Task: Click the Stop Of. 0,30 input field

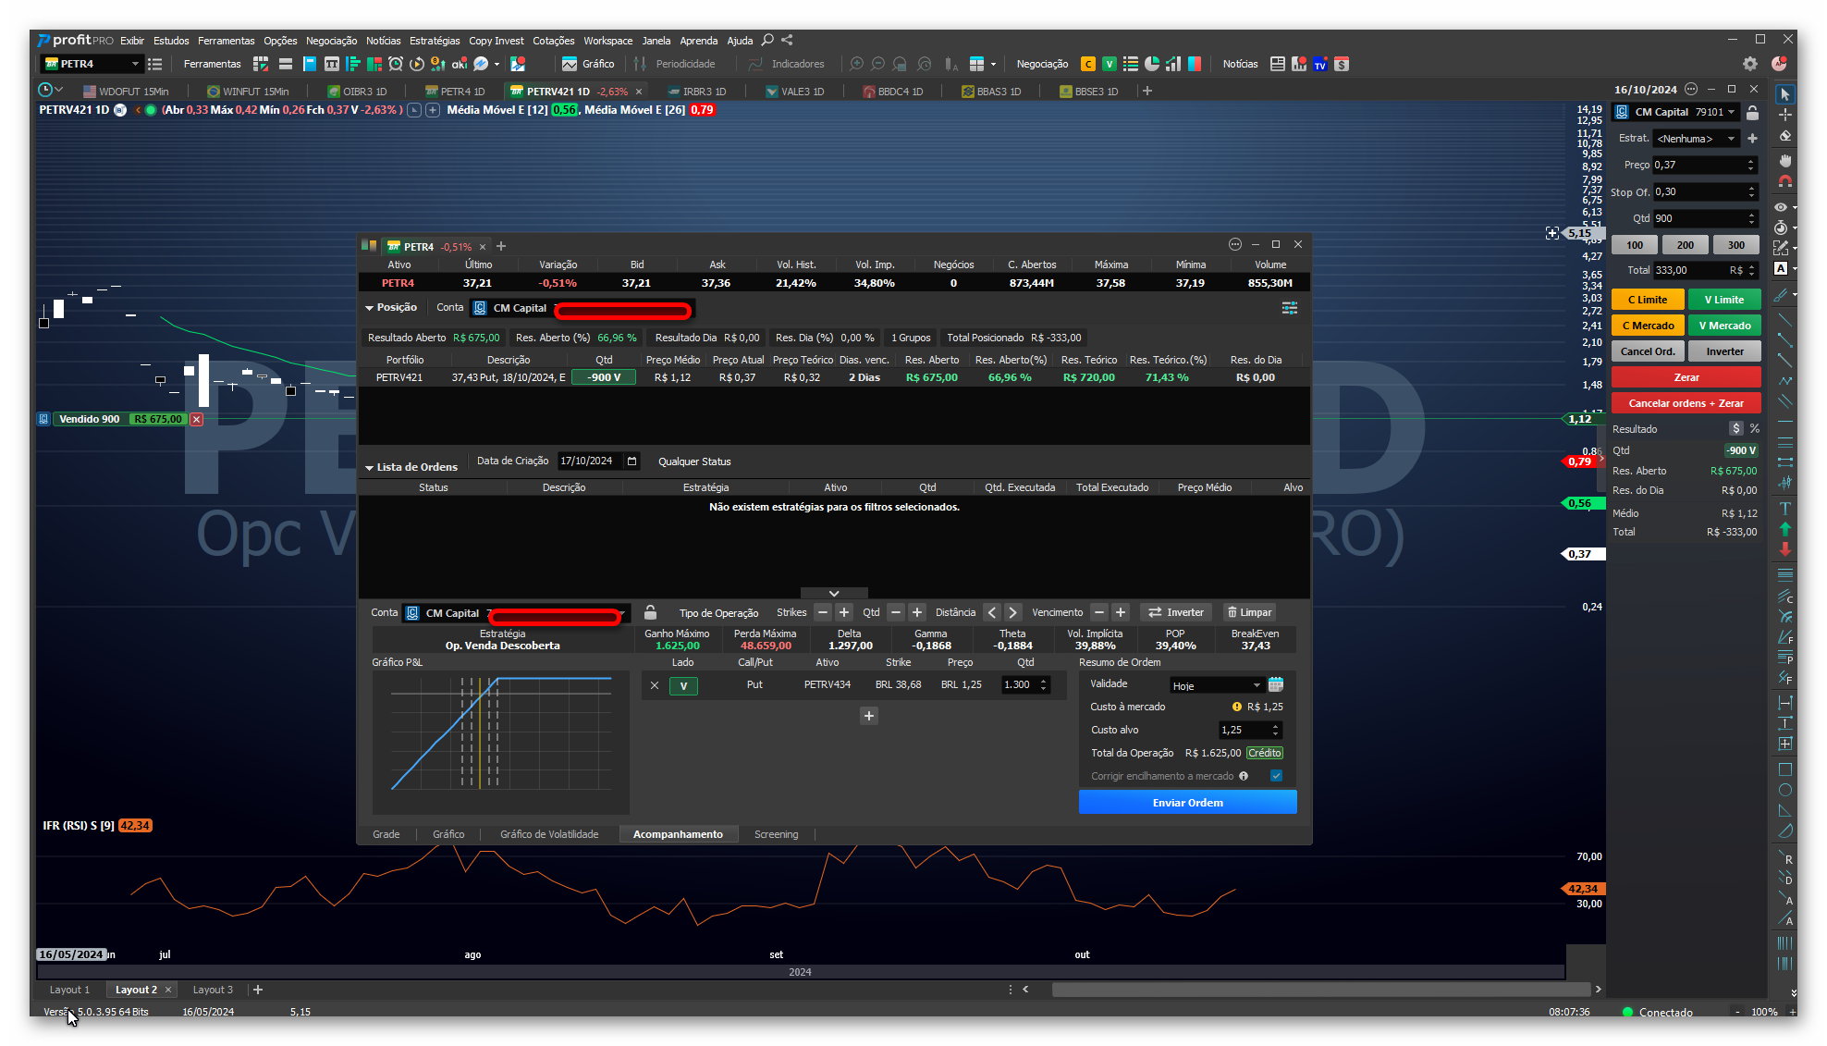Action: [x=1704, y=191]
